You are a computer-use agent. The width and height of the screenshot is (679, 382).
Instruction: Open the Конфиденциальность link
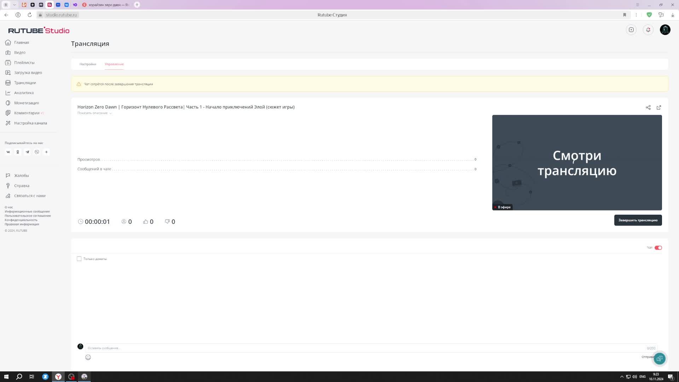coord(21,220)
